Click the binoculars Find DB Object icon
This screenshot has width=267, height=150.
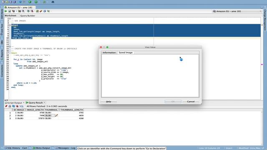(53, 2)
